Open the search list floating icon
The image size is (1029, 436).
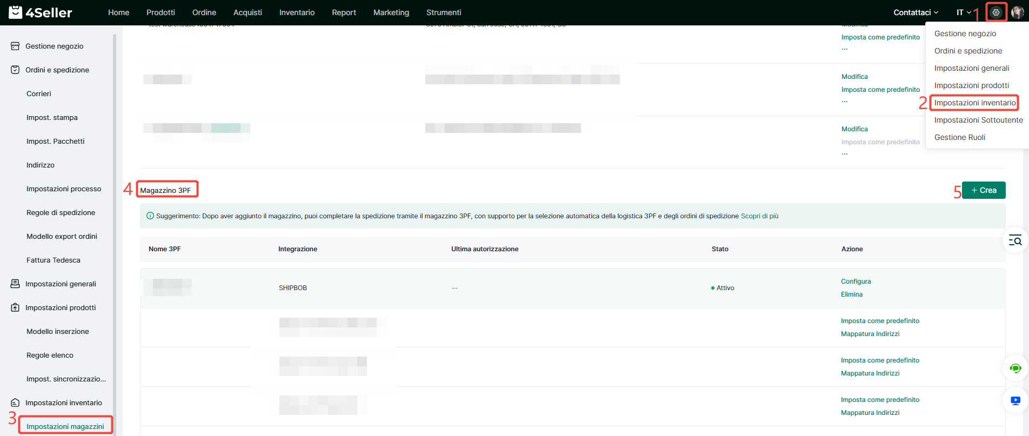pyautogui.click(x=1015, y=240)
